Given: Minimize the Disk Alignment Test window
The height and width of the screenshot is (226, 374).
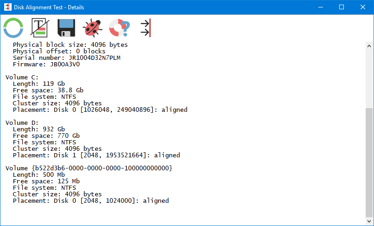Looking at the screenshot, I should [x=320, y=7].
